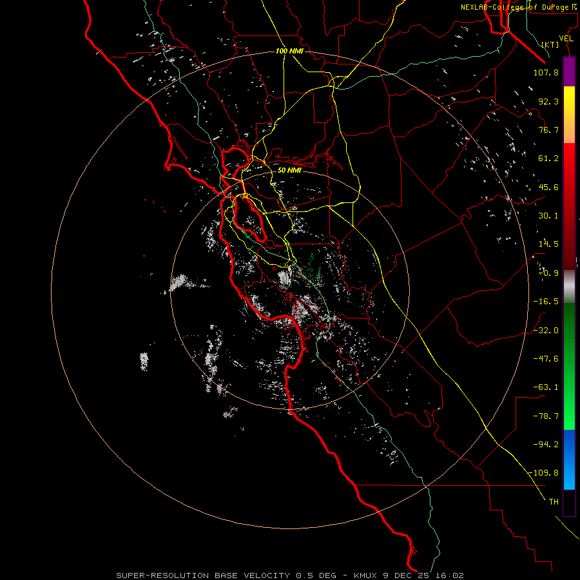Select the -63.1 velocity scale value
580x580 pixels.
(x=546, y=387)
